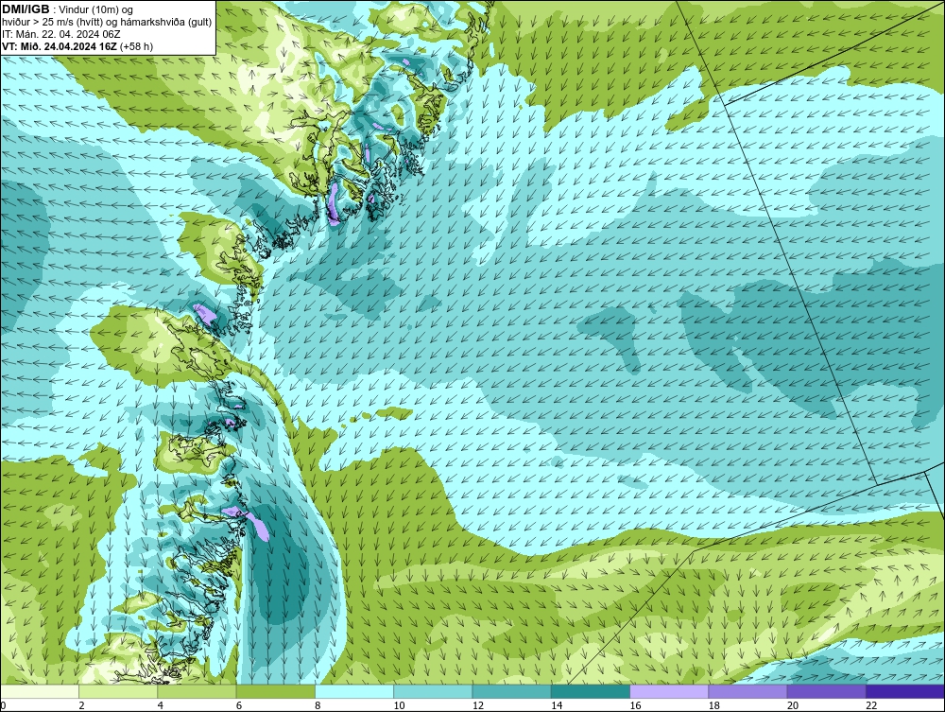Click the 0–2 m/s palest legend swatch
The width and height of the screenshot is (945, 712).
[40, 691]
